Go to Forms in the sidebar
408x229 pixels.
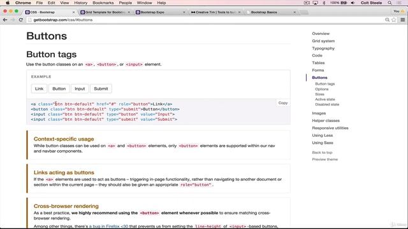coord(318,70)
